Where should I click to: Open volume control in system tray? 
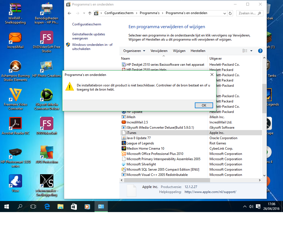[x=251, y=207]
